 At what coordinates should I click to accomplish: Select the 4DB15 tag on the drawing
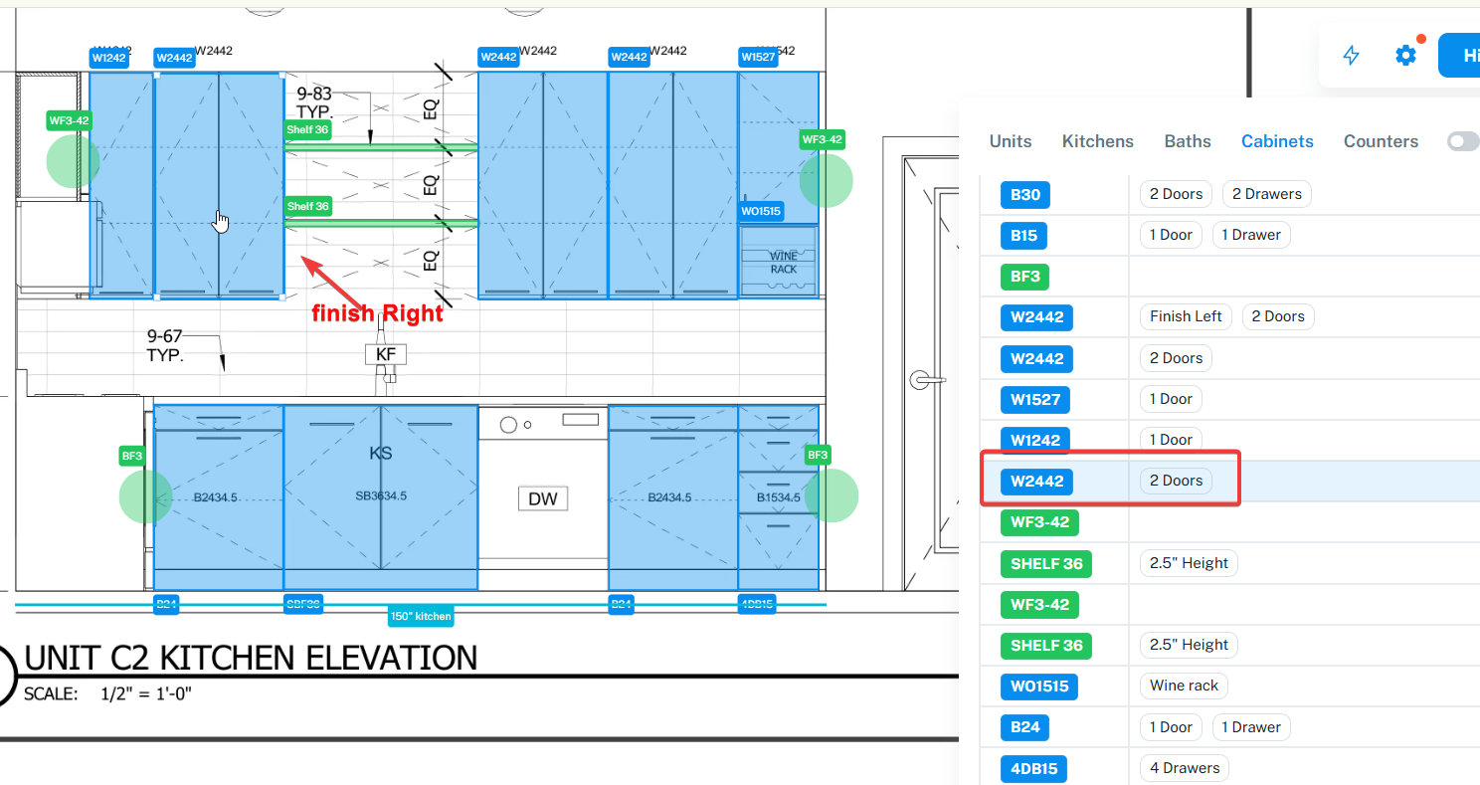pyautogui.click(x=758, y=604)
